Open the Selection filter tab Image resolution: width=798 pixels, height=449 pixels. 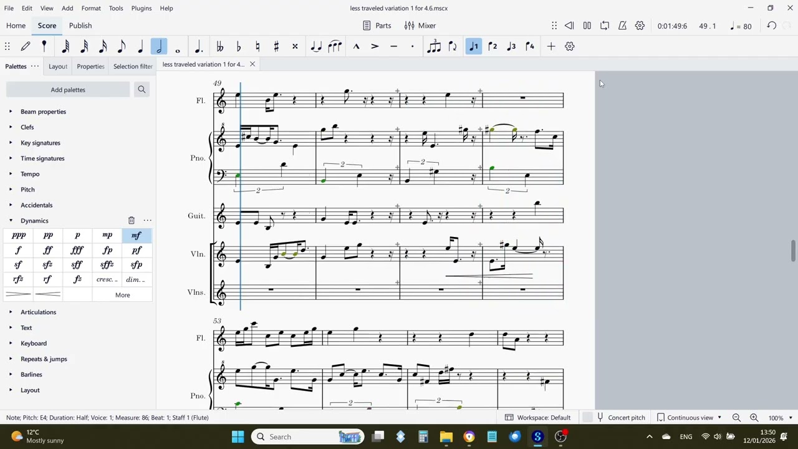133,66
